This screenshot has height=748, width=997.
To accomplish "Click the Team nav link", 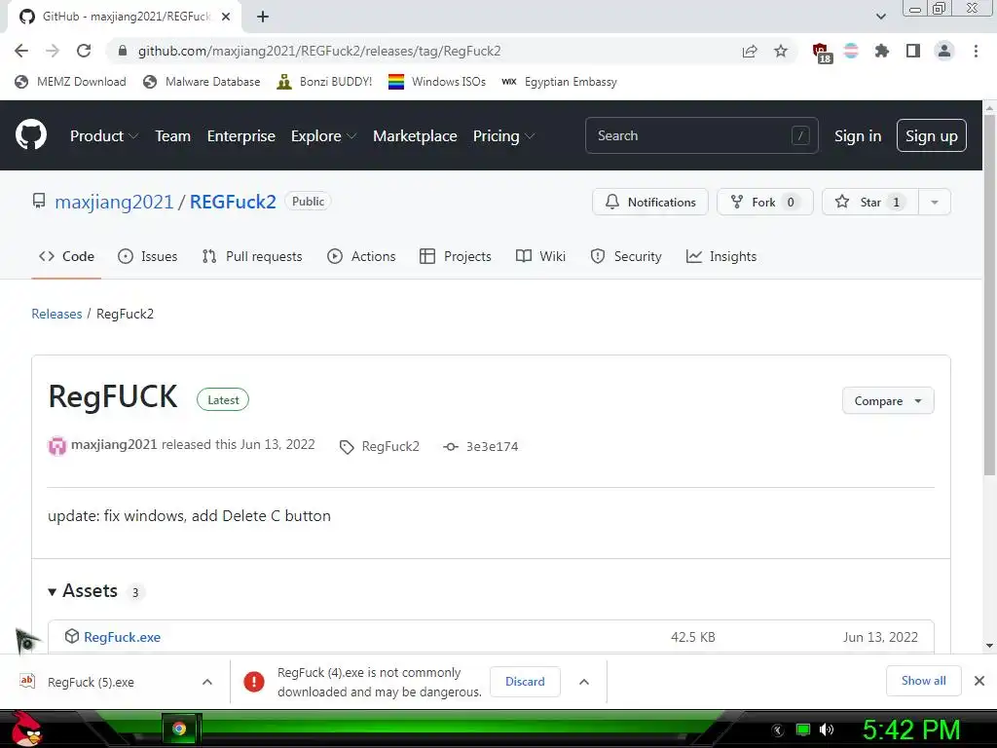I will pos(173,136).
